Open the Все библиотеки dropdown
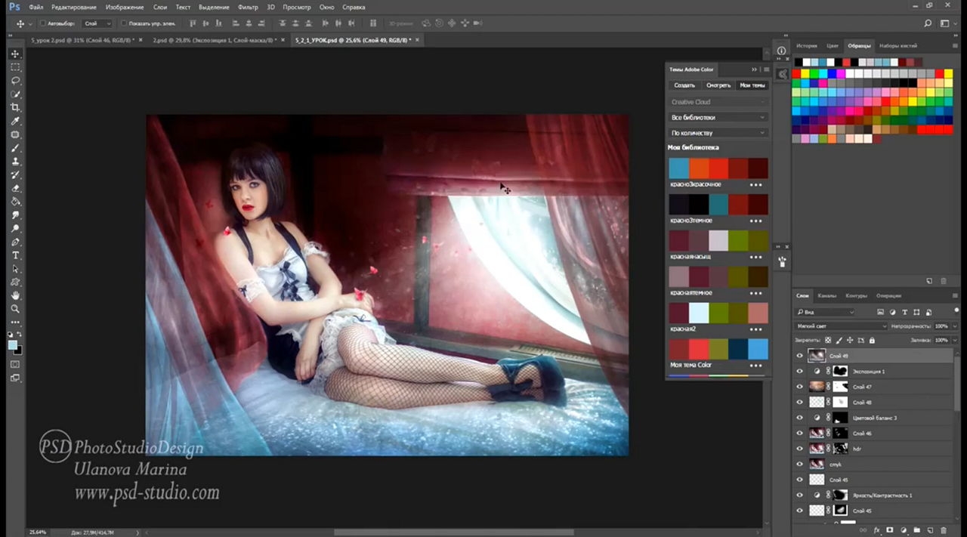The width and height of the screenshot is (967, 537). coord(718,117)
